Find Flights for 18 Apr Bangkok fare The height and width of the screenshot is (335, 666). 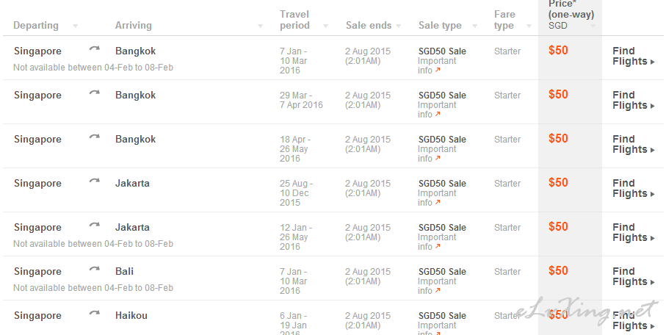[x=633, y=144]
